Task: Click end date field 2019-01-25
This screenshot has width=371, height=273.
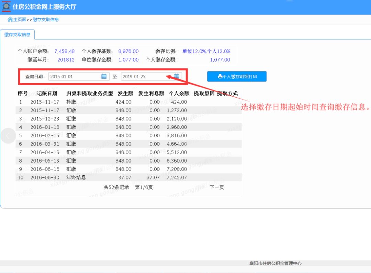Action: (151, 76)
